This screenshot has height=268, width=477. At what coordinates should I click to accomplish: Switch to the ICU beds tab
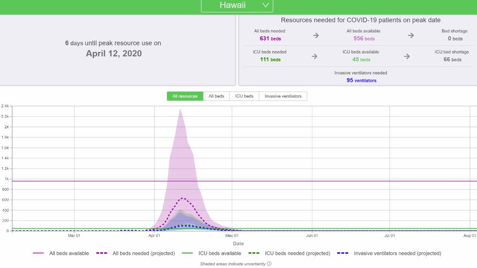tap(244, 96)
